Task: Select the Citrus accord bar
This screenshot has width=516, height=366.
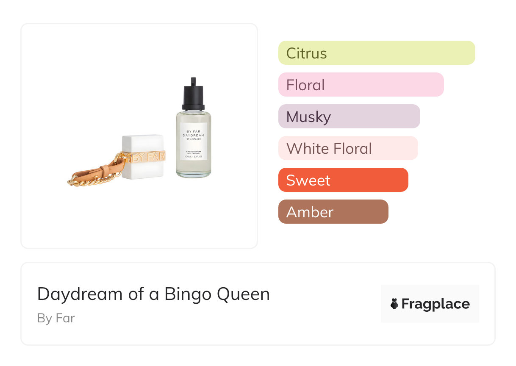Action: [x=376, y=53]
